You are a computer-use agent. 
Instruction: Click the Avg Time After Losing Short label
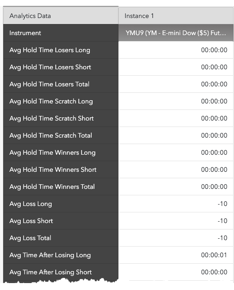[51, 272]
